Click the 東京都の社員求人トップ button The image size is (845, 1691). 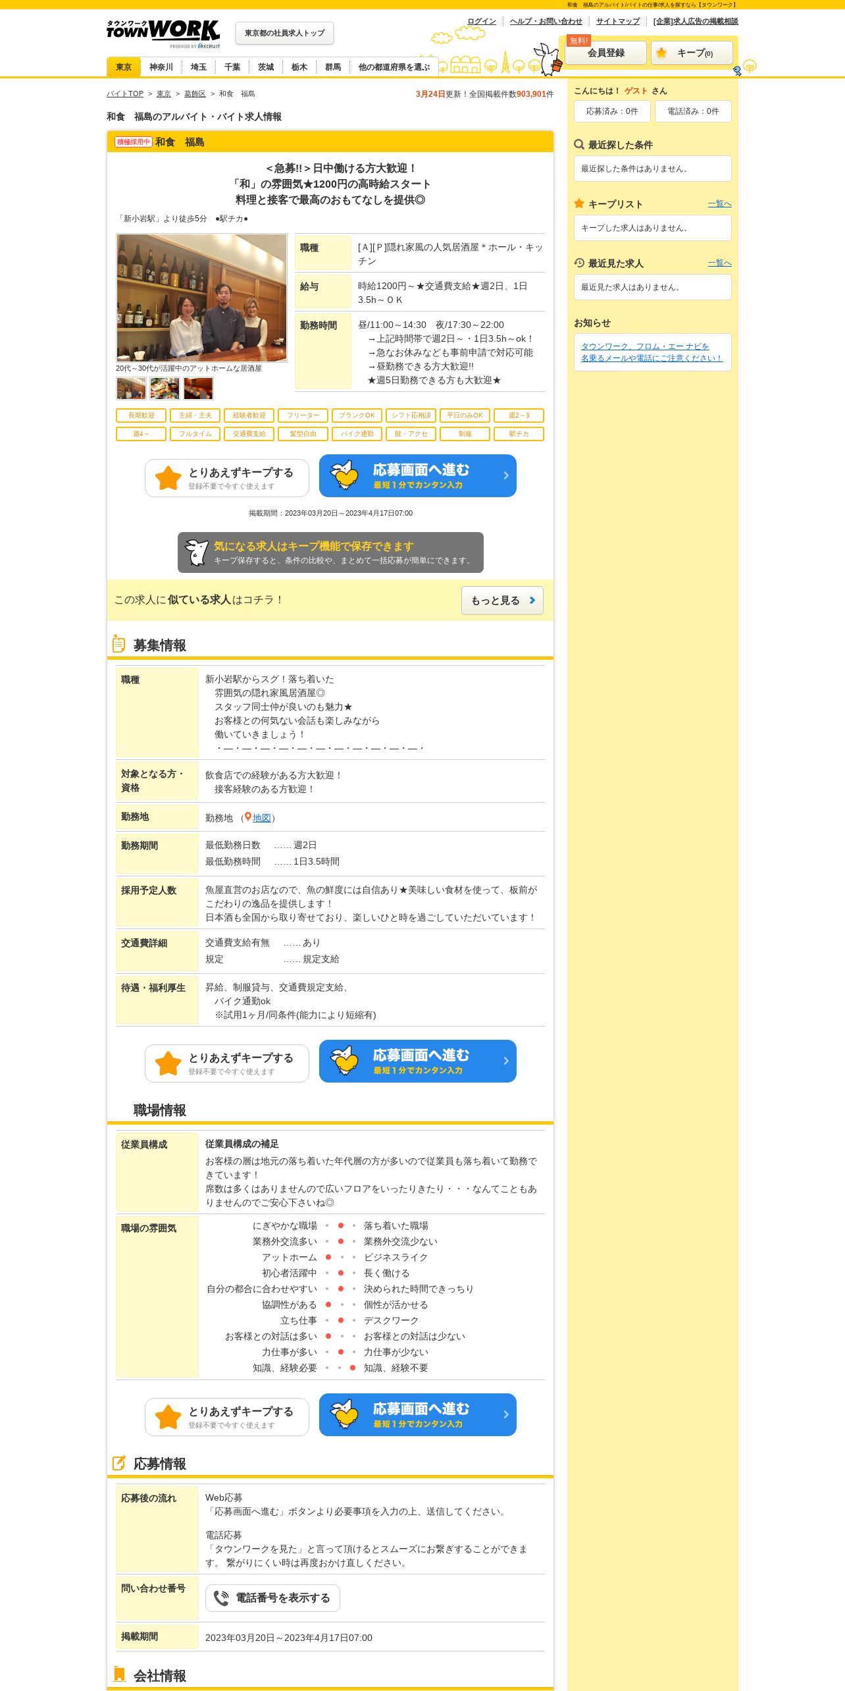[284, 33]
